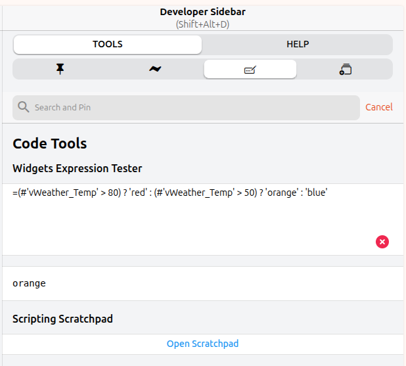Click the Widgets Expression Tester heading
Viewport: 406px width, 366px height.
click(77, 168)
